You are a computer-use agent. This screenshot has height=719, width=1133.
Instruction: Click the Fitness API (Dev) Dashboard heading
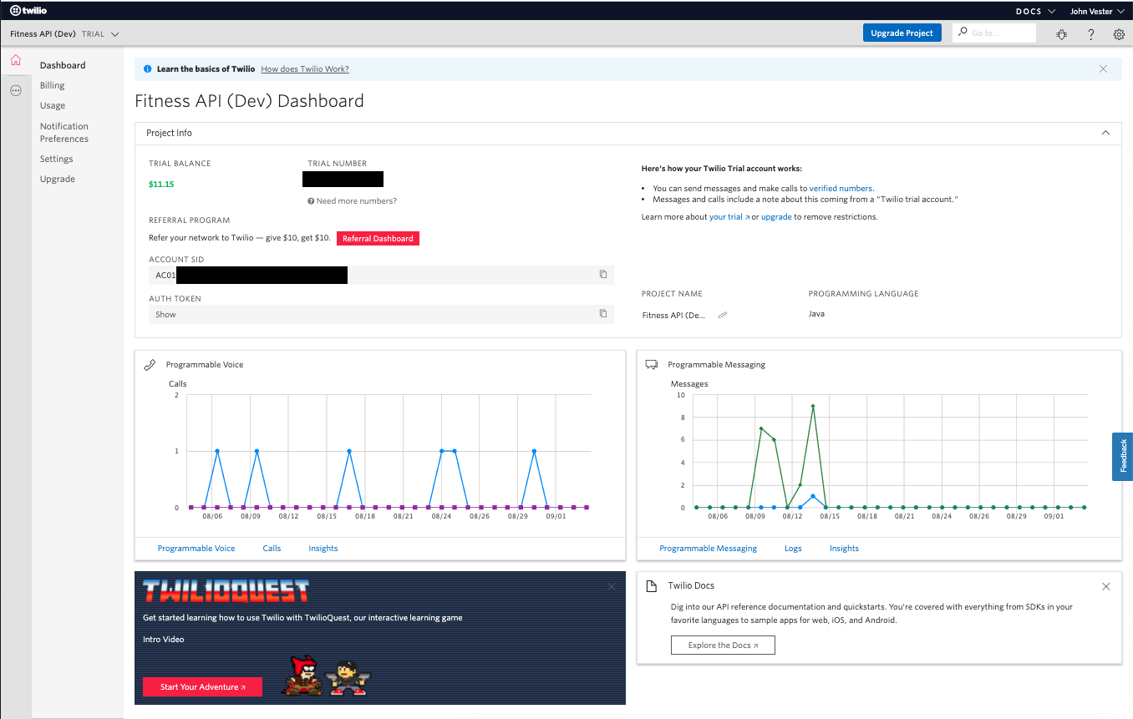point(249,101)
